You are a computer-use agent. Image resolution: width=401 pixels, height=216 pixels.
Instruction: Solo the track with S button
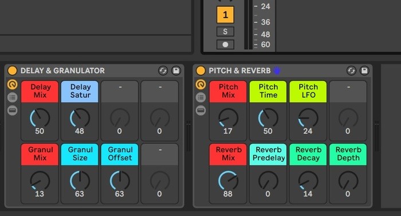(x=225, y=31)
